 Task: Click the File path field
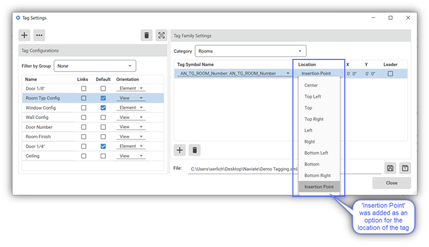284,169
